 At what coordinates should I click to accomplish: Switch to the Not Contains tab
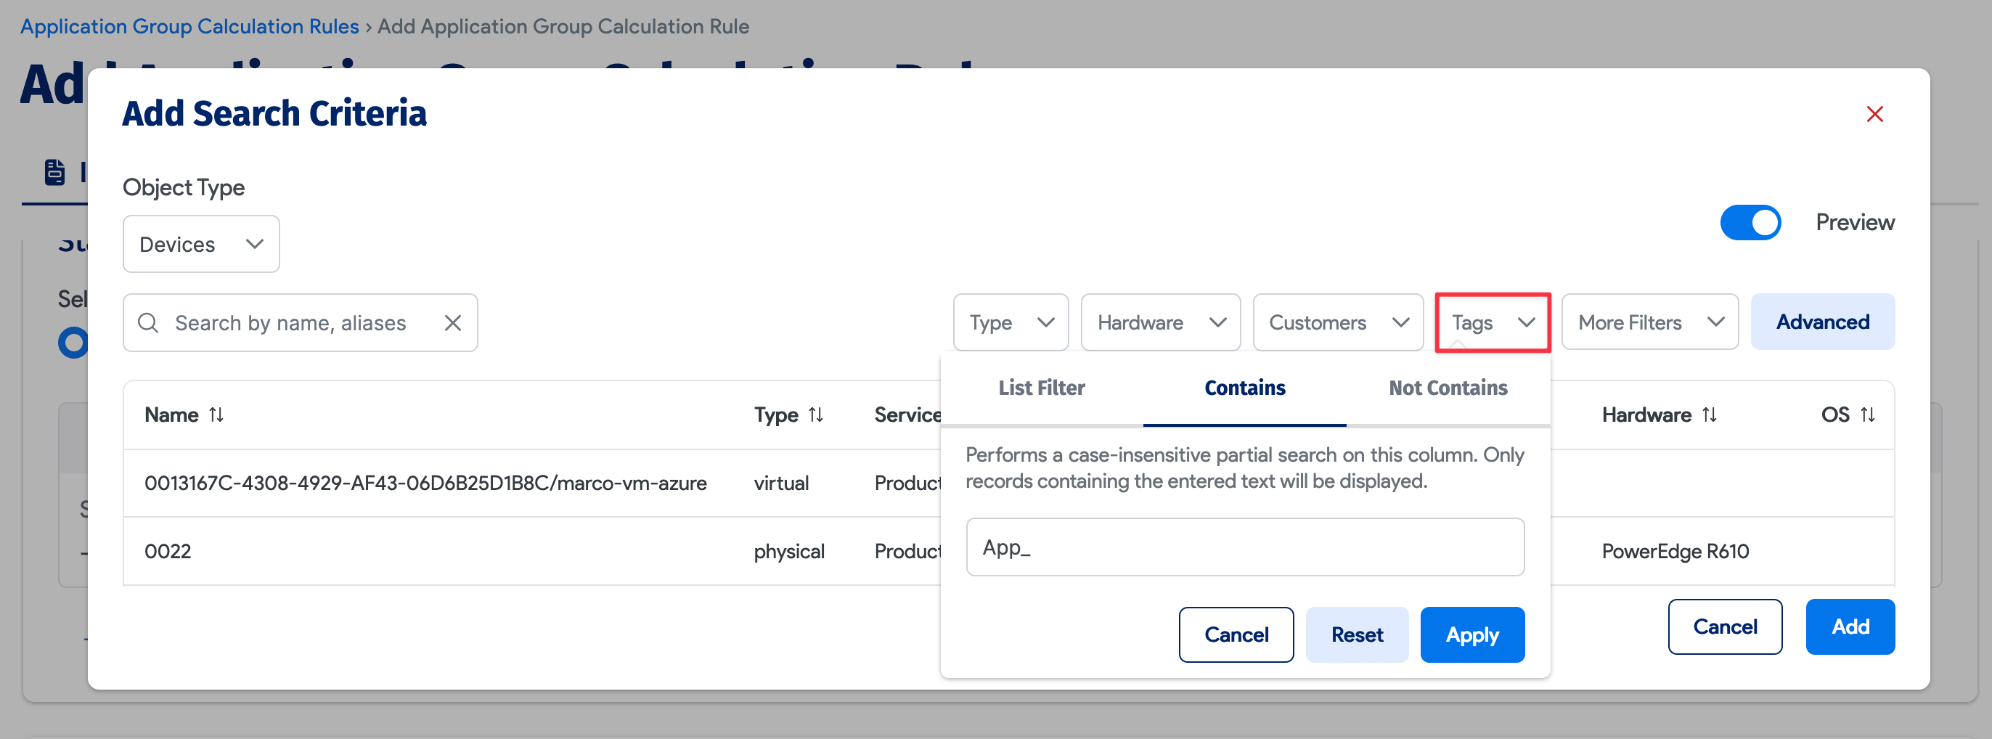coord(1448,388)
